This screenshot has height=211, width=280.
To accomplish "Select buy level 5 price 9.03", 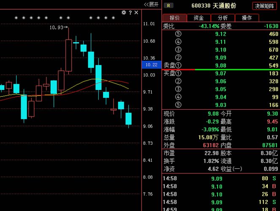I will (221, 105).
